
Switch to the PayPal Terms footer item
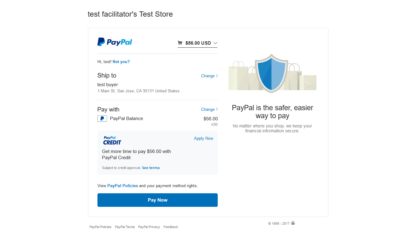click(x=125, y=227)
